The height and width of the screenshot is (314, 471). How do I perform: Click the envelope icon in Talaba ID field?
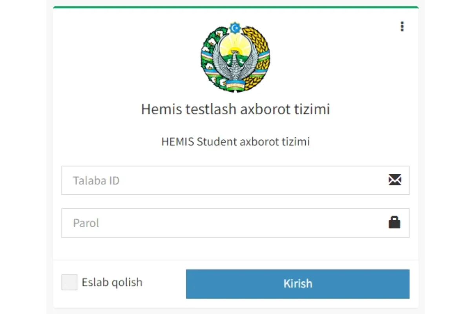395,180
